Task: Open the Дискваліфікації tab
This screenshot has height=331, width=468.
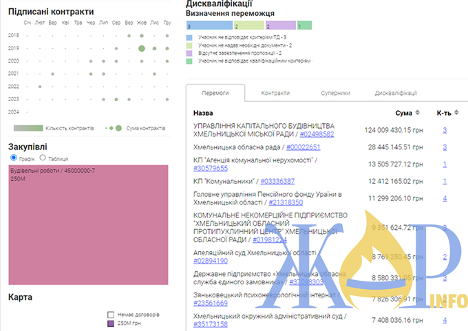Action: pyautogui.click(x=396, y=93)
